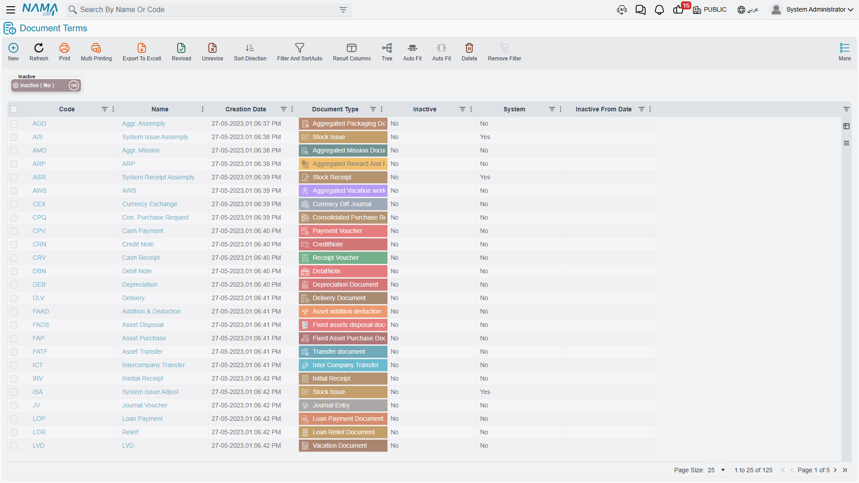Open Filter And Sort tool
The width and height of the screenshot is (859, 483).
300,48
